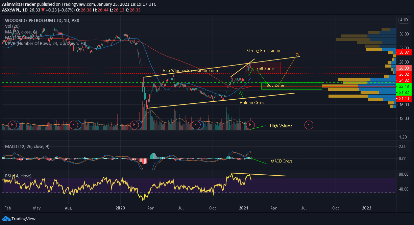
Task: Click the lone future earnings E marker below Jul 2021
Action: pyautogui.click(x=308, y=125)
